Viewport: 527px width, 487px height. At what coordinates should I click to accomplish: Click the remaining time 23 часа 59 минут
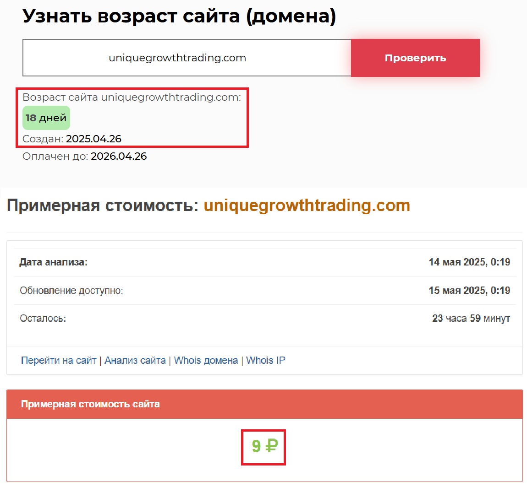click(471, 318)
